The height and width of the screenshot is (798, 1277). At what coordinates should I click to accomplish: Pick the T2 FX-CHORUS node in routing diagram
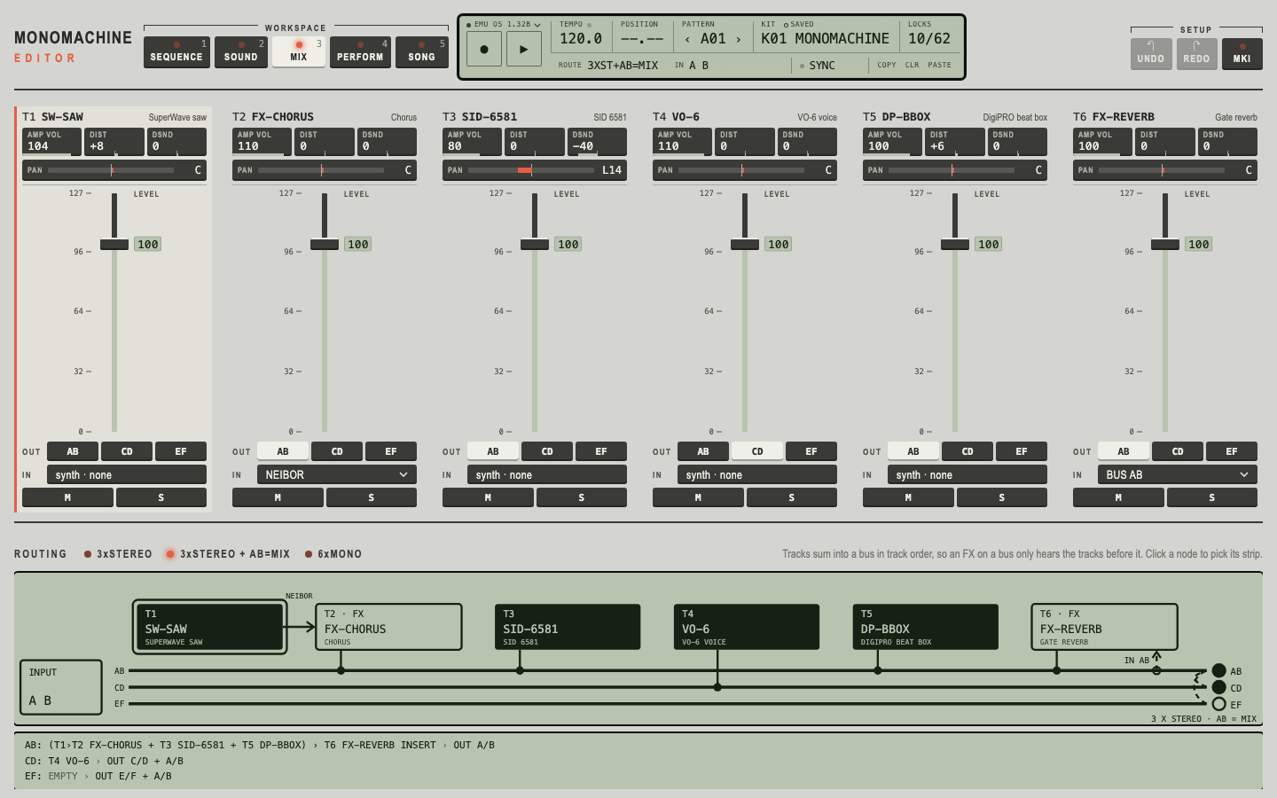coord(389,627)
